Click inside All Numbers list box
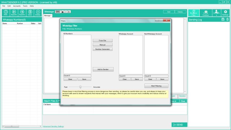 [x=77, y=54]
